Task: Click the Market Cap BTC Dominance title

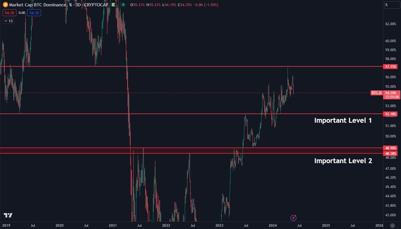Action: point(38,5)
